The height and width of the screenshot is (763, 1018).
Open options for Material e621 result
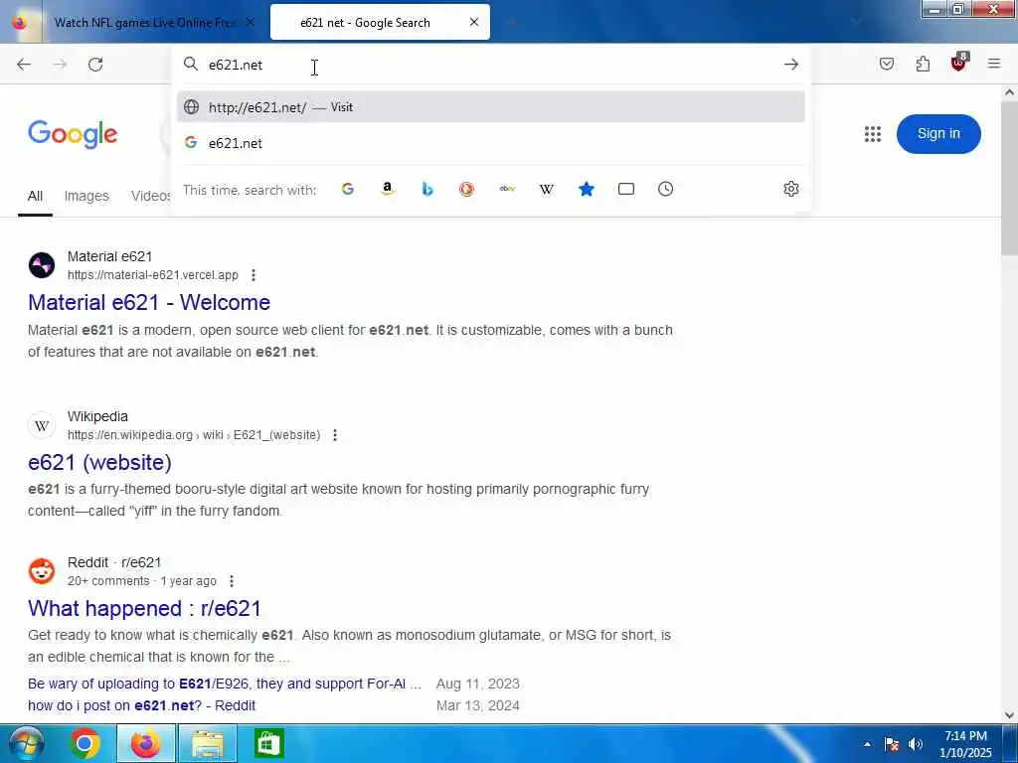pos(254,275)
